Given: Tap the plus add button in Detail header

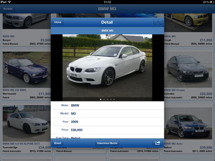Looking at the screenshot, I should [x=158, y=22].
